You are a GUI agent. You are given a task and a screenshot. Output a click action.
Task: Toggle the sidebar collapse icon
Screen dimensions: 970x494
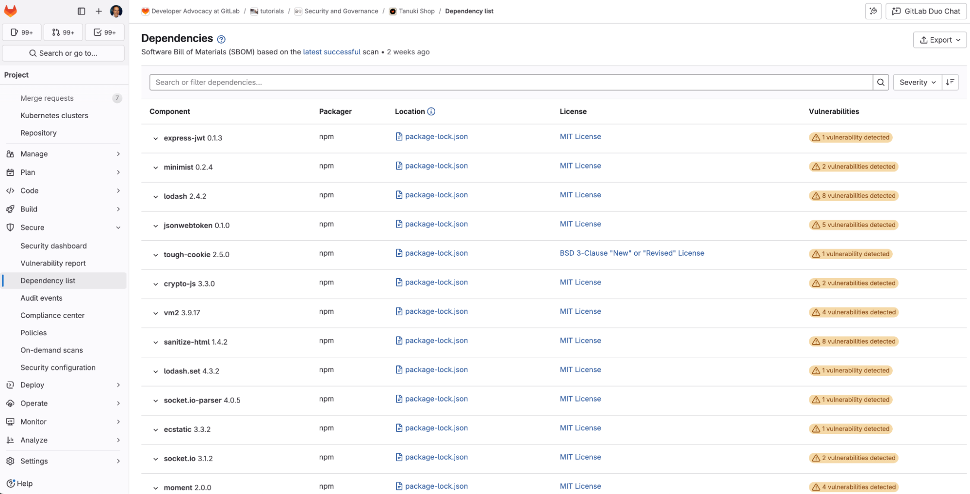[82, 11]
